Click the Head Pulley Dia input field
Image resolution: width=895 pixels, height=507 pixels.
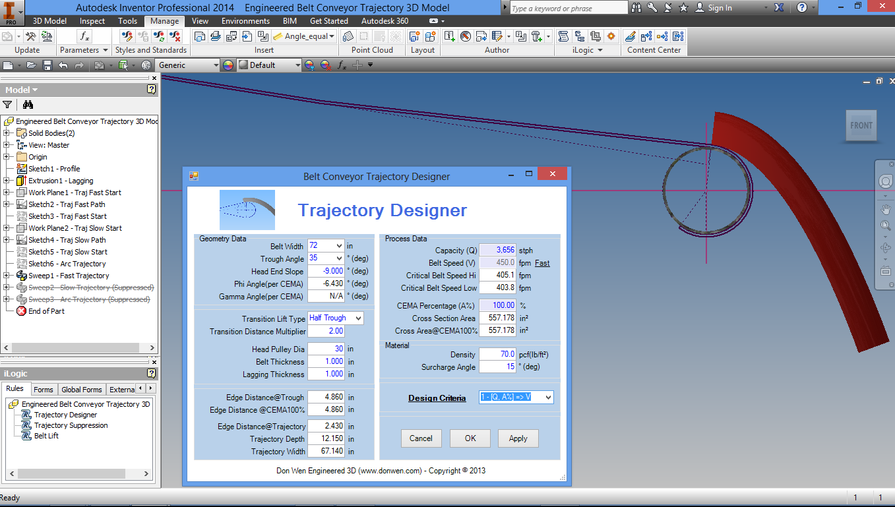[326, 349]
